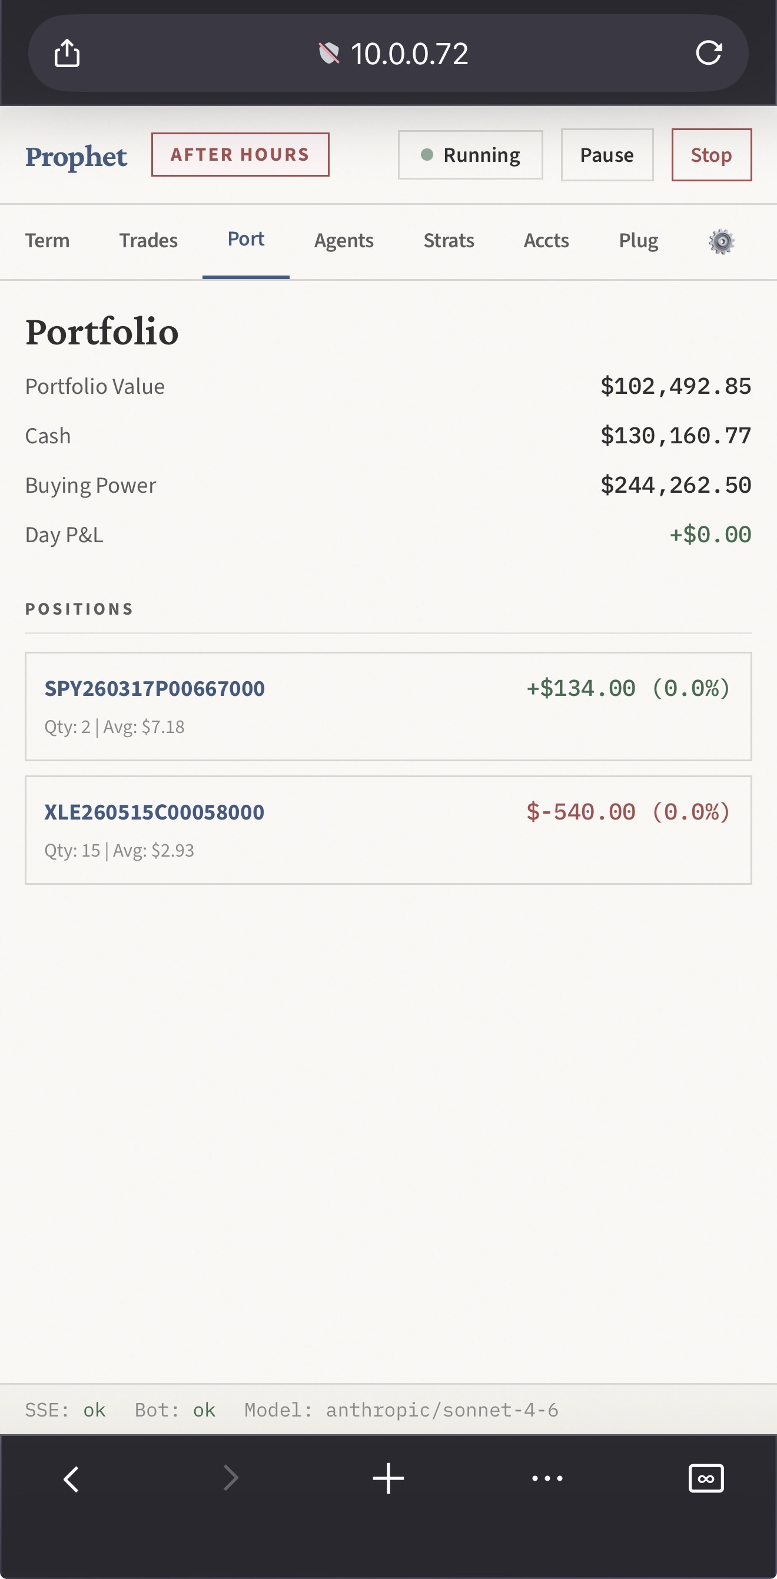Open the SPY260317P00667000 position
Image resolution: width=777 pixels, height=1579 pixels.
coord(154,688)
